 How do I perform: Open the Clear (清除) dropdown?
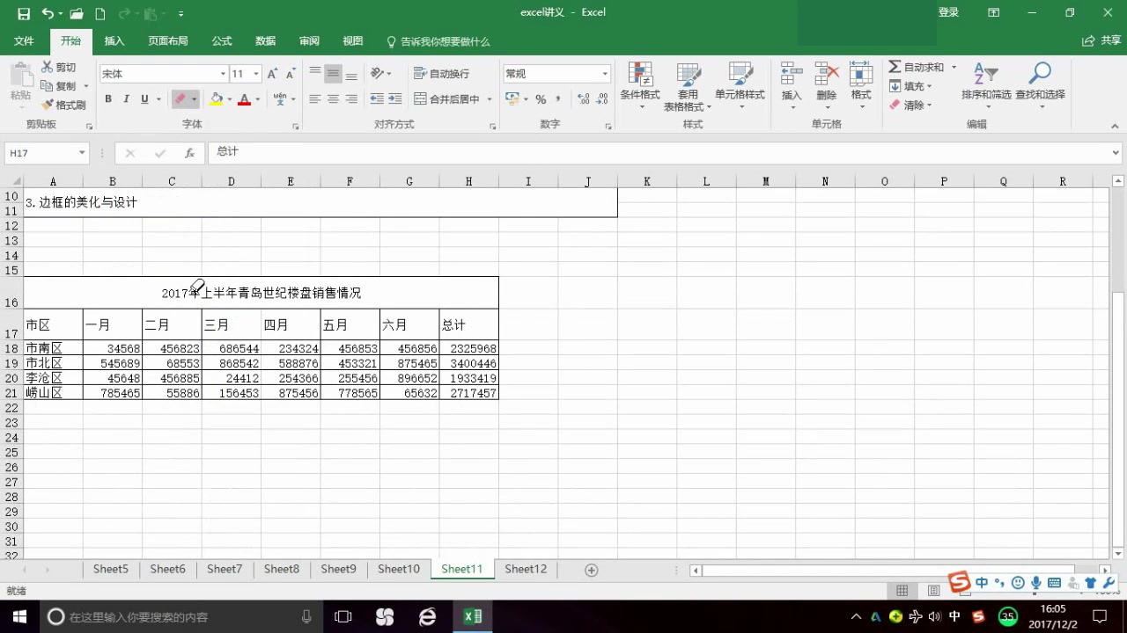click(x=910, y=105)
